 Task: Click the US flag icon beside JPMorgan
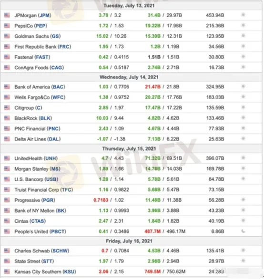(x=7, y=15)
